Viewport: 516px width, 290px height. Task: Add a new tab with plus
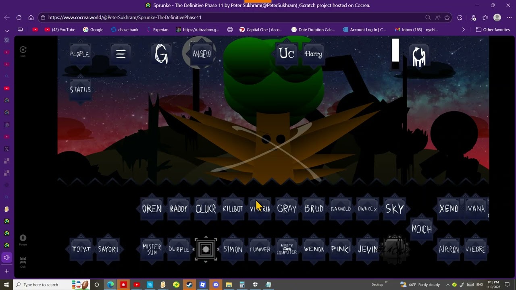tap(6, 271)
